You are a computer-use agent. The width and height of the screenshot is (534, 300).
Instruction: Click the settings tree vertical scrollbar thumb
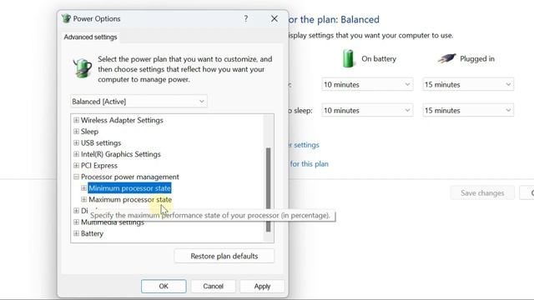(x=269, y=189)
